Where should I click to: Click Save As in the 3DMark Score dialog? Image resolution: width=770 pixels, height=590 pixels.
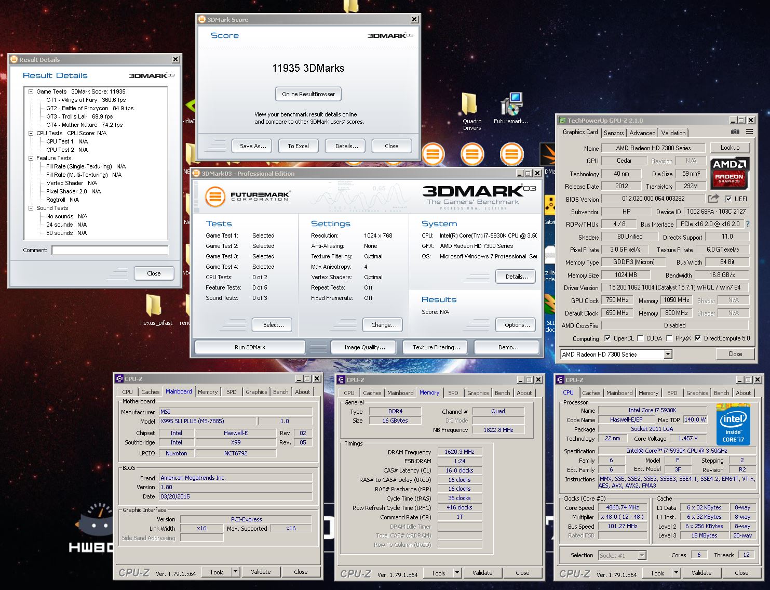253,146
